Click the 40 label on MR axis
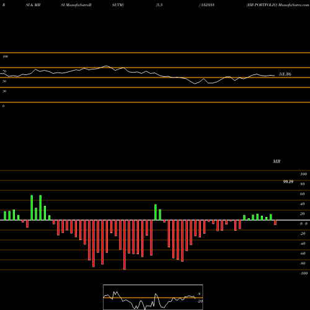310x310 pixels. 303,204
